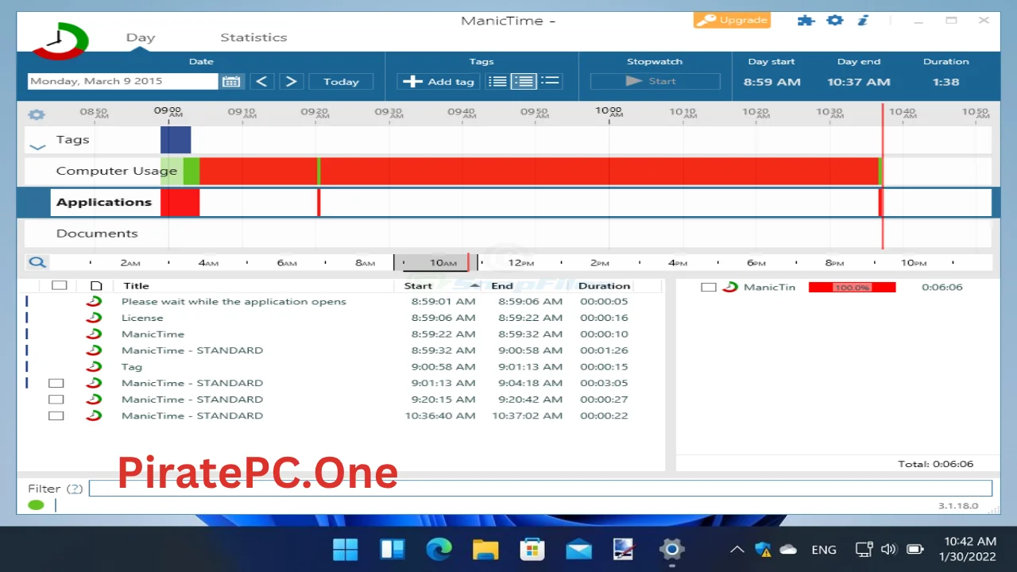
Task: Click the Add tag button
Action: pos(439,81)
